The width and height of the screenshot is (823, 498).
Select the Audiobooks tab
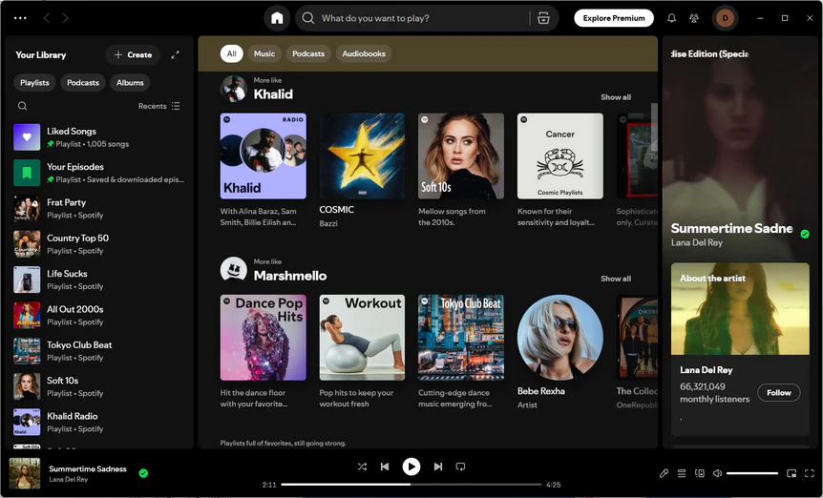pyautogui.click(x=364, y=54)
